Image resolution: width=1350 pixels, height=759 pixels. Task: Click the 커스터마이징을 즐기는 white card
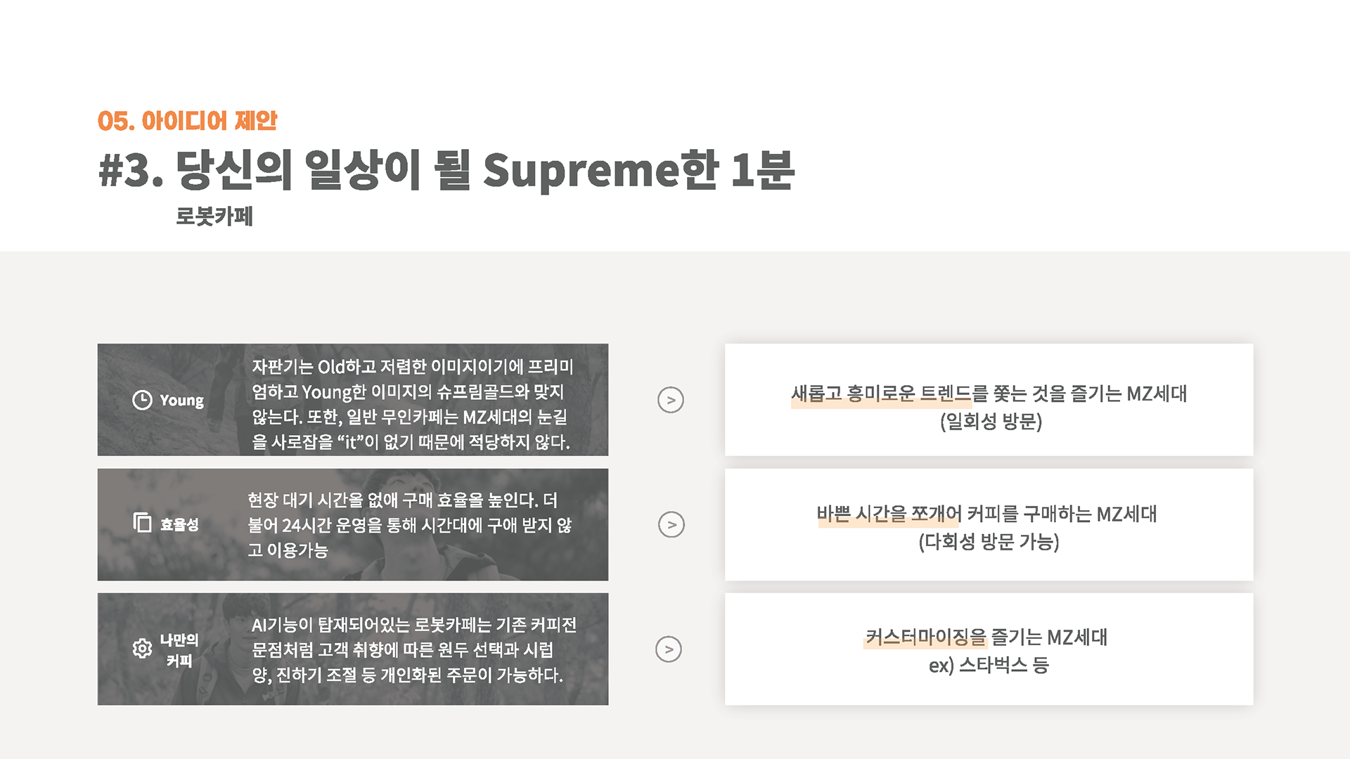[989, 649]
